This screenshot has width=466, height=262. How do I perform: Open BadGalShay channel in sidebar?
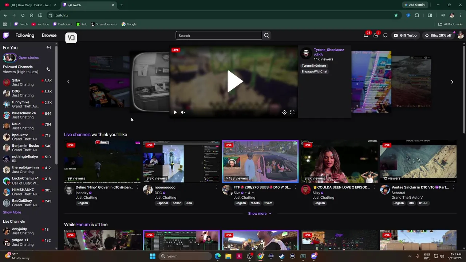(x=28, y=203)
